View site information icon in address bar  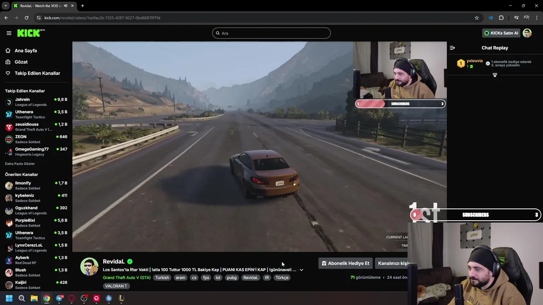tap(39, 18)
